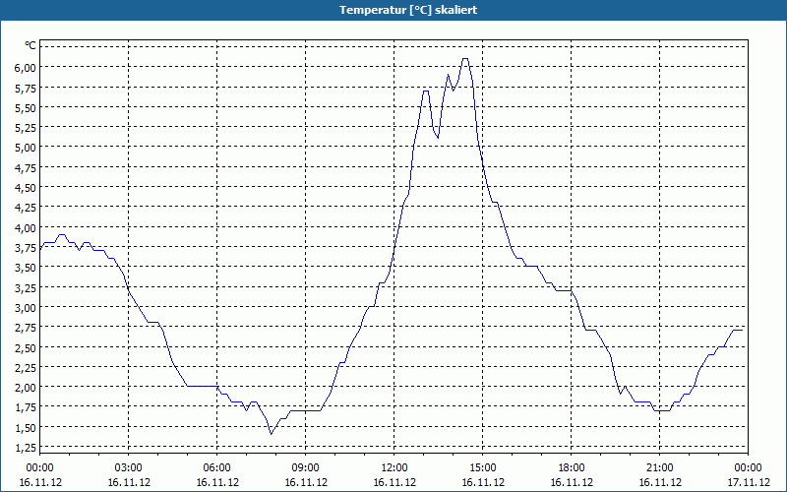This screenshot has height=492, width=787.
Task: Select the 3,50 y-axis value
Action: pyautogui.click(x=27, y=267)
